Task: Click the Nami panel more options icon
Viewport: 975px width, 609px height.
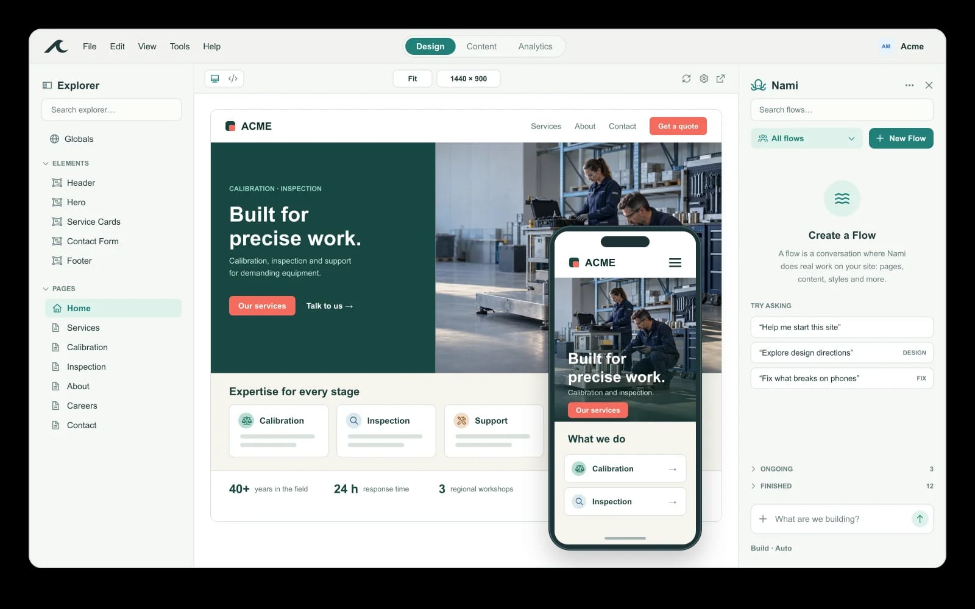Action: click(909, 85)
